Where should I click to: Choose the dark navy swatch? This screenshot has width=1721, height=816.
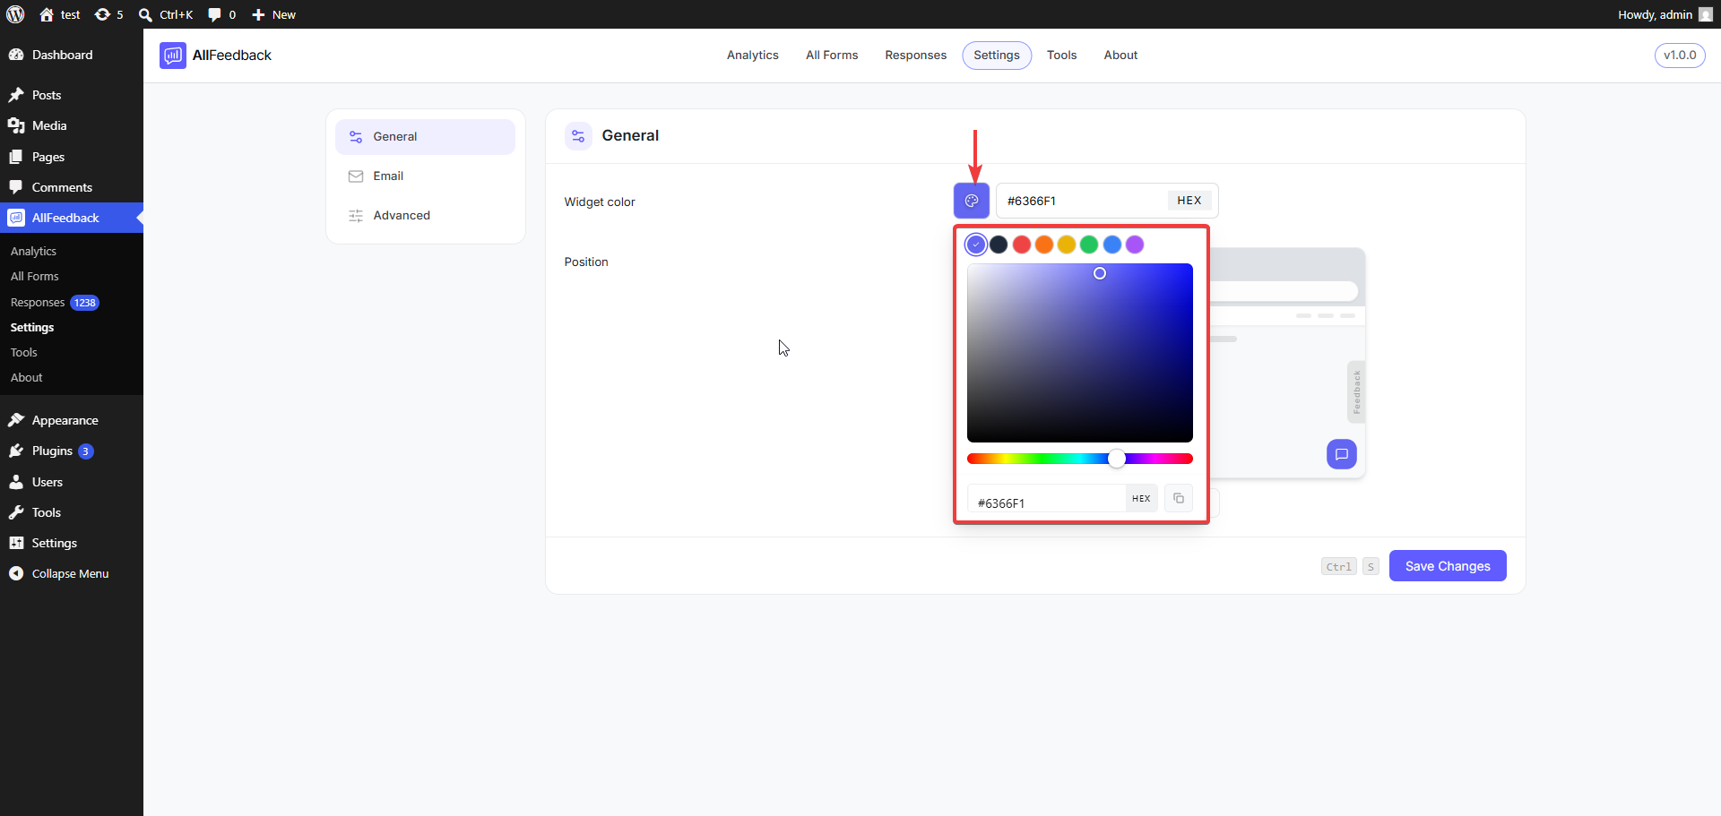(999, 245)
